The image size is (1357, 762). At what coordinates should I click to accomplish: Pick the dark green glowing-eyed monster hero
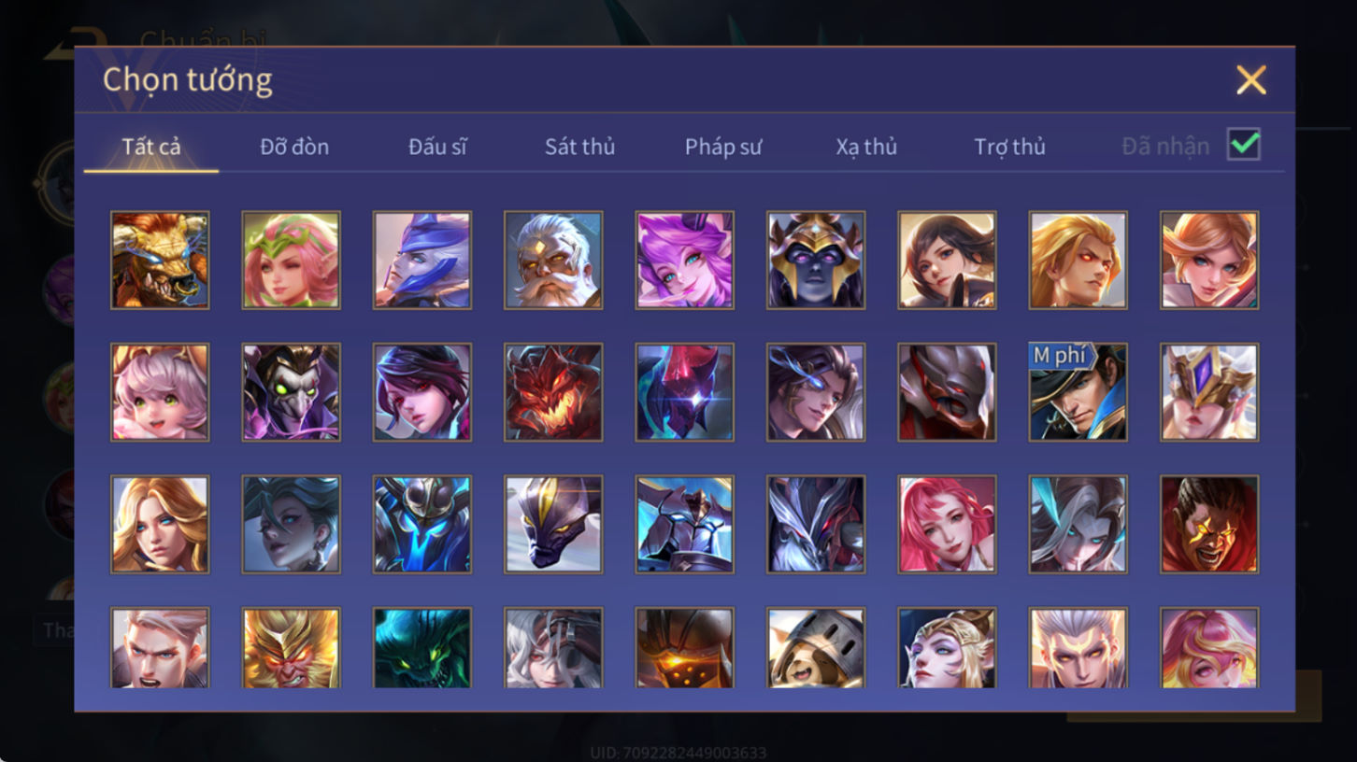point(422,648)
